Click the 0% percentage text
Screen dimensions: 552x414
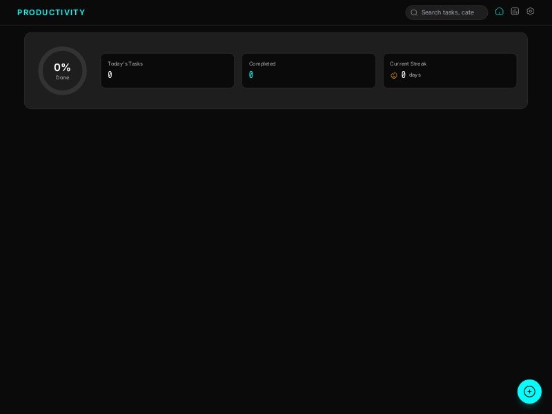[62, 68]
